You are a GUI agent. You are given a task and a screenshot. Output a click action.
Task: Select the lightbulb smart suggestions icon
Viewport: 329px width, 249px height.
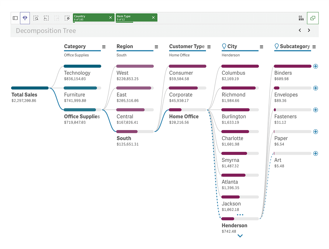[x=25, y=18]
